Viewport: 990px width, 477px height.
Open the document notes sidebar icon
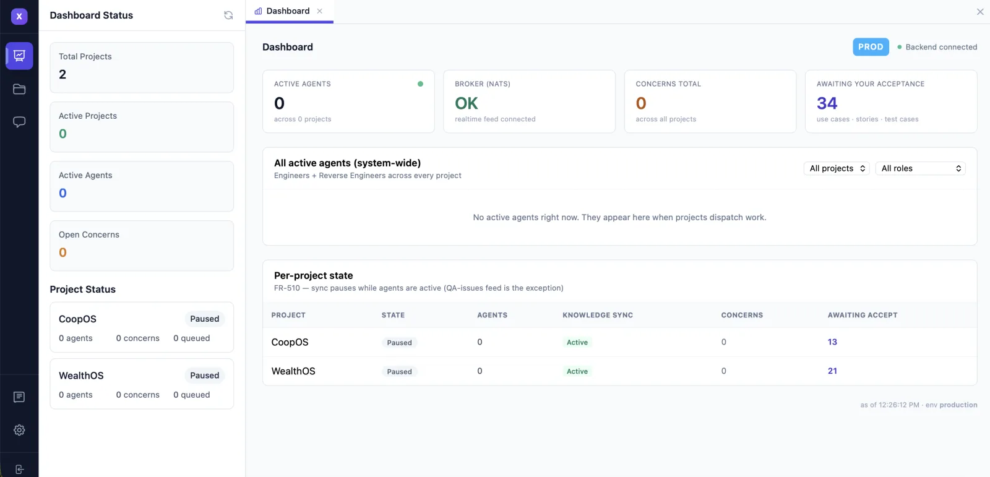[x=19, y=397]
